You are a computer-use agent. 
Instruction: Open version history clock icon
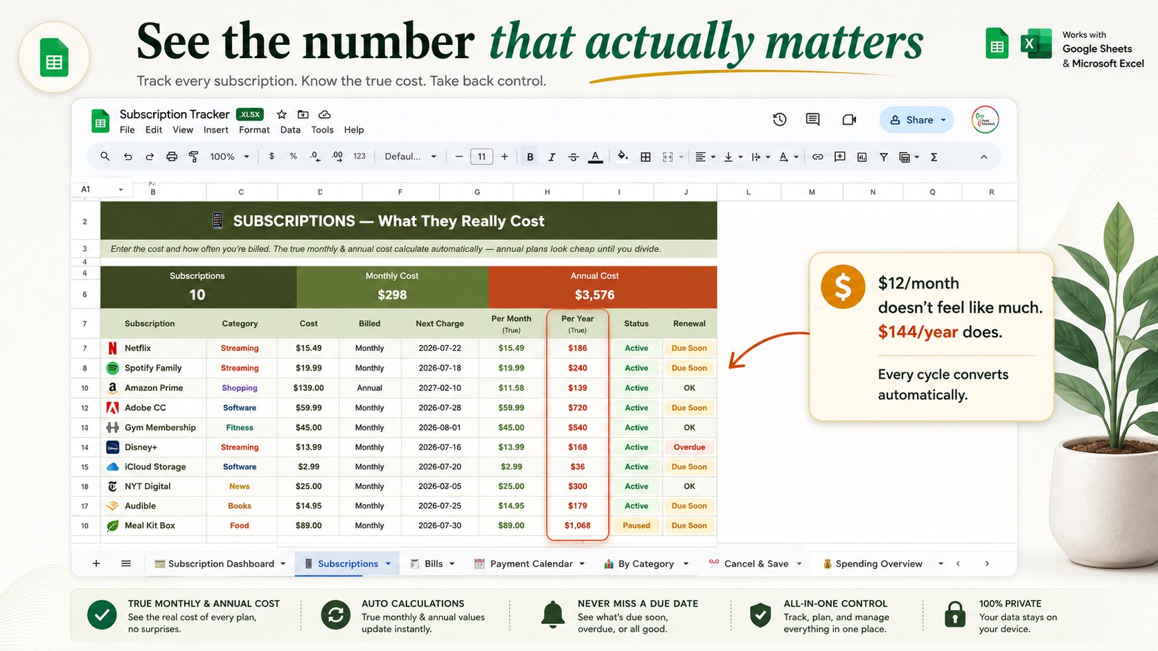tap(780, 120)
